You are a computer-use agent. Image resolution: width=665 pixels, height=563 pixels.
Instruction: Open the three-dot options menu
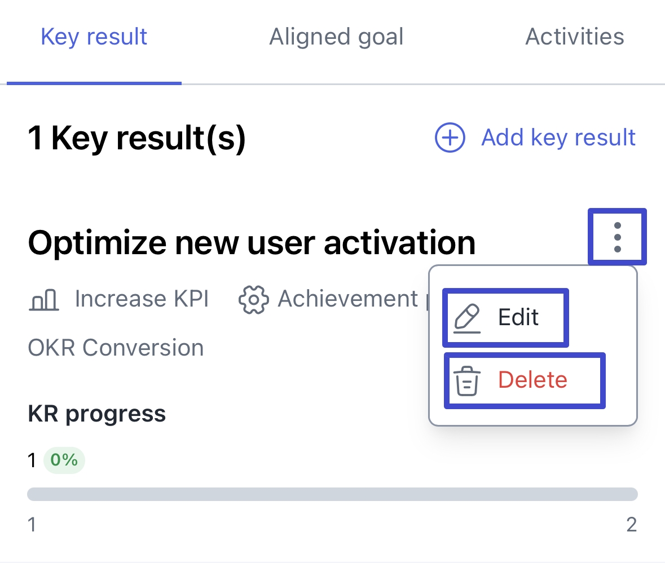[x=617, y=237]
